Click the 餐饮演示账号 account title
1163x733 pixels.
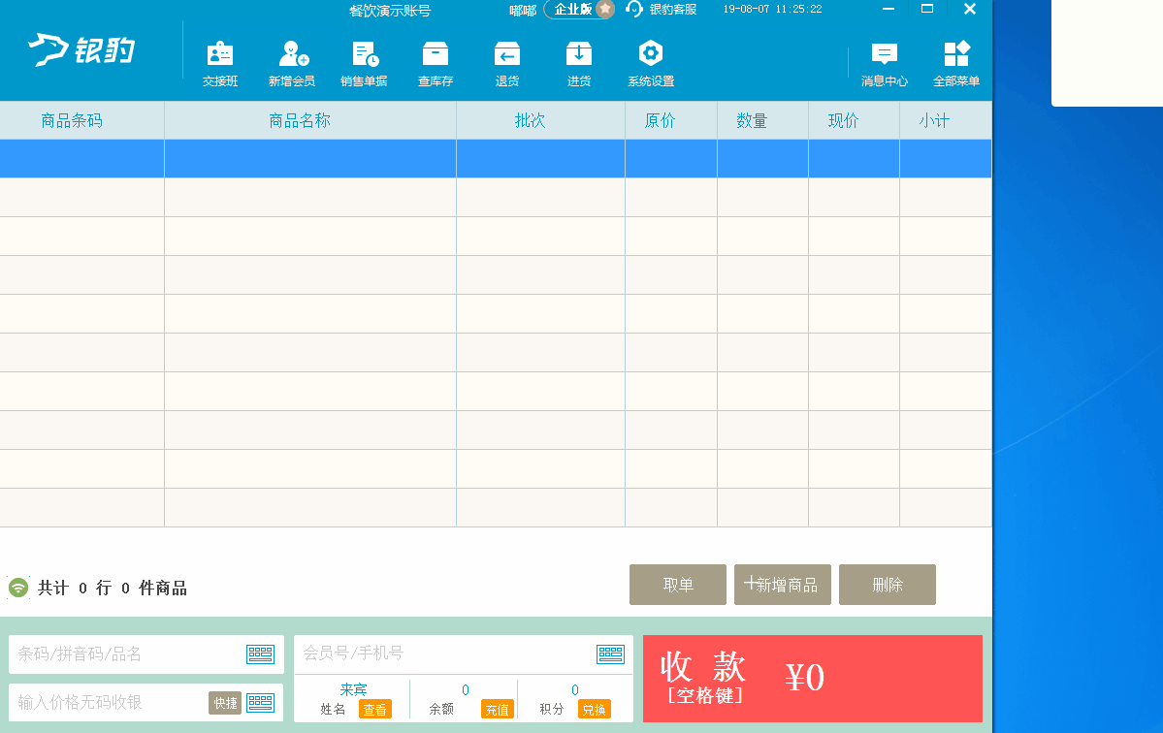[390, 11]
